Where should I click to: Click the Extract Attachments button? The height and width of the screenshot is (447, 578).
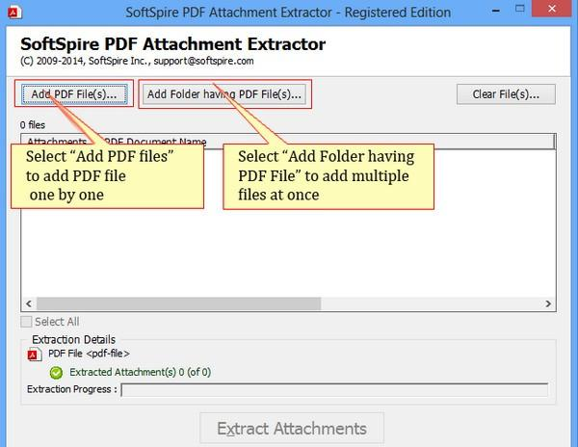coord(292,428)
